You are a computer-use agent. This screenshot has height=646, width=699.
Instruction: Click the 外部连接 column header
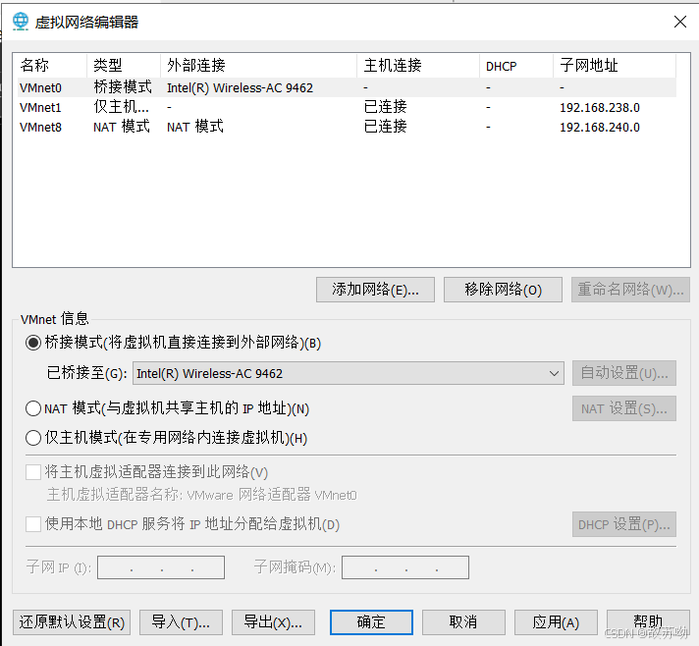pyautogui.click(x=258, y=66)
